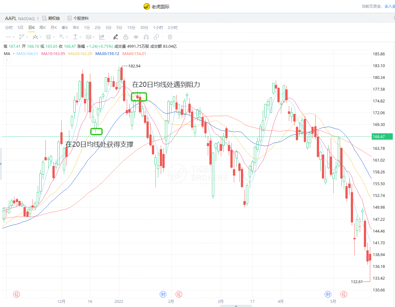
Task: Click the trash icon to delete drawings
Action: (170, 37)
